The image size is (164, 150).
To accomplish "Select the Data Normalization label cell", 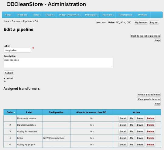I will click(29, 125).
